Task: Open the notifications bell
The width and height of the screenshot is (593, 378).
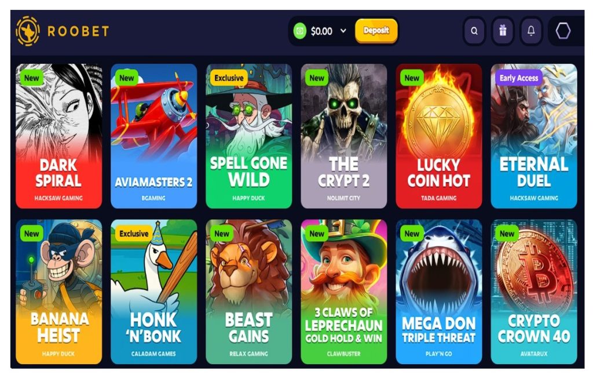Action: [531, 31]
